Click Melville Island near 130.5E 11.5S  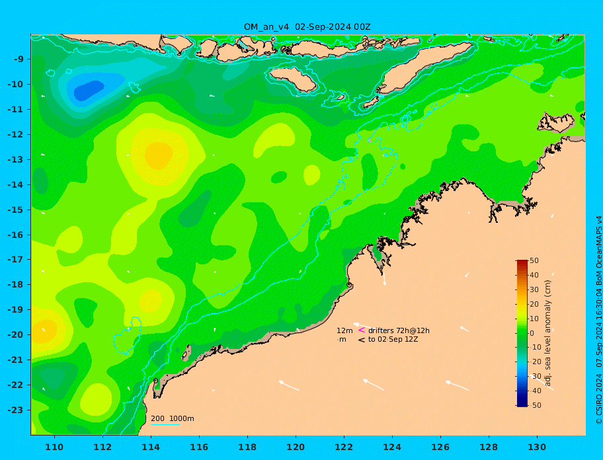pyautogui.click(x=555, y=122)
